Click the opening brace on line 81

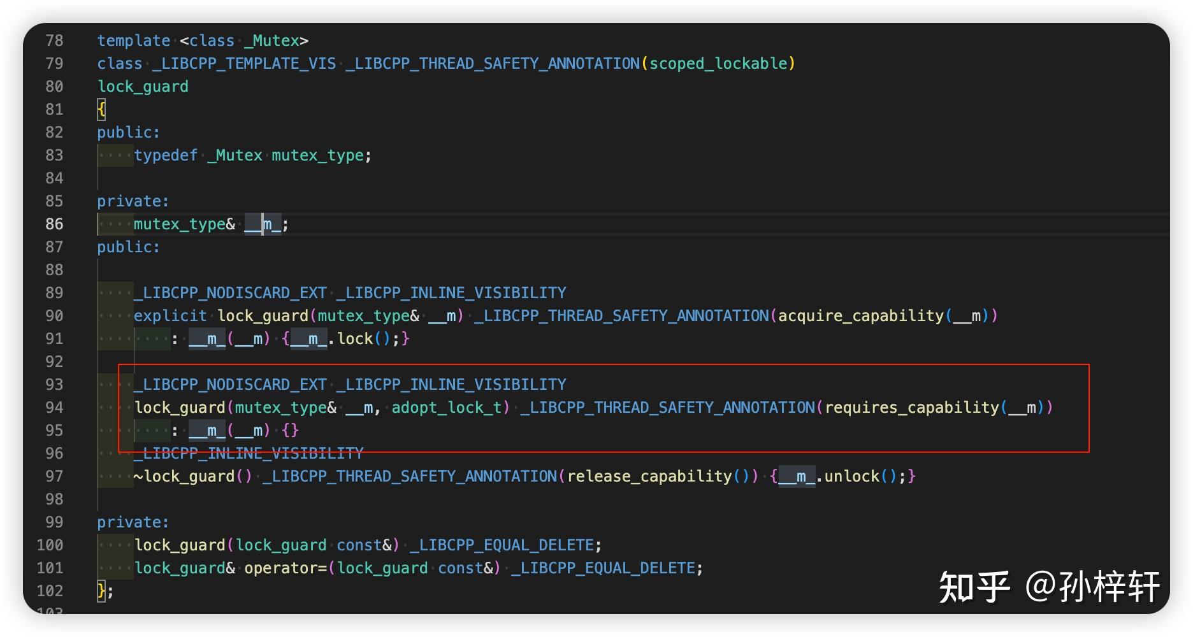point(101,110)
